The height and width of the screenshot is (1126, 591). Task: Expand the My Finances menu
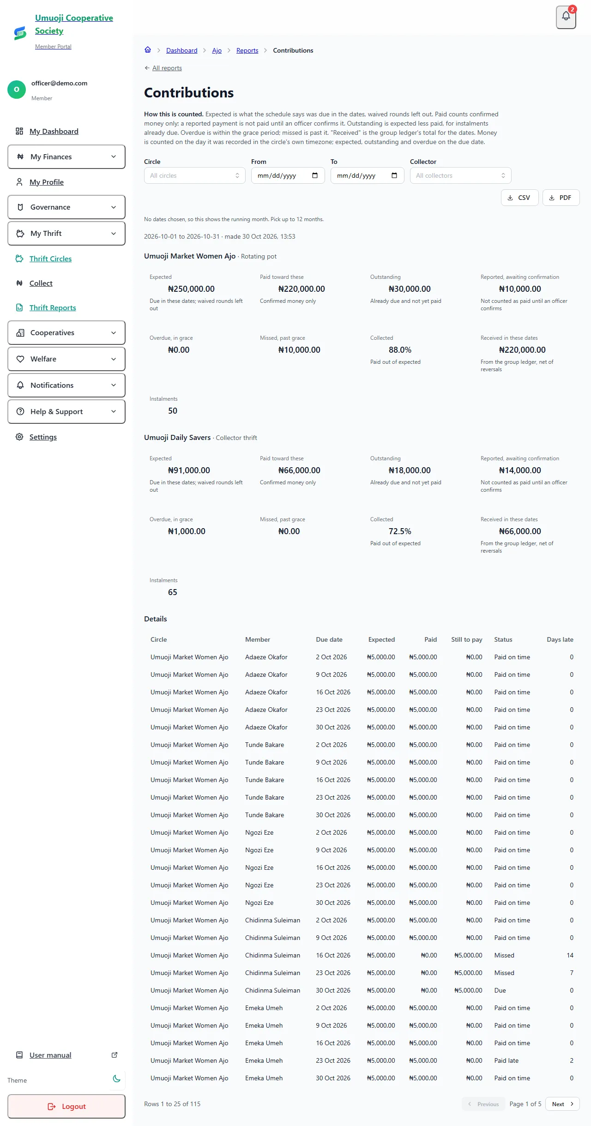coord(66,157)
